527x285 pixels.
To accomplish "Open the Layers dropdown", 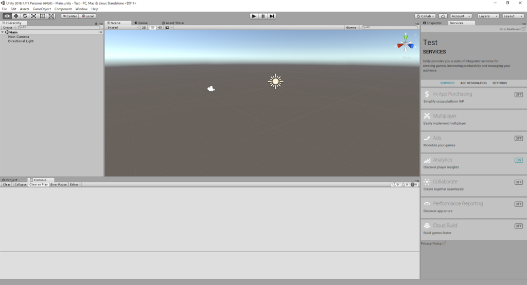I will (488, 16).
